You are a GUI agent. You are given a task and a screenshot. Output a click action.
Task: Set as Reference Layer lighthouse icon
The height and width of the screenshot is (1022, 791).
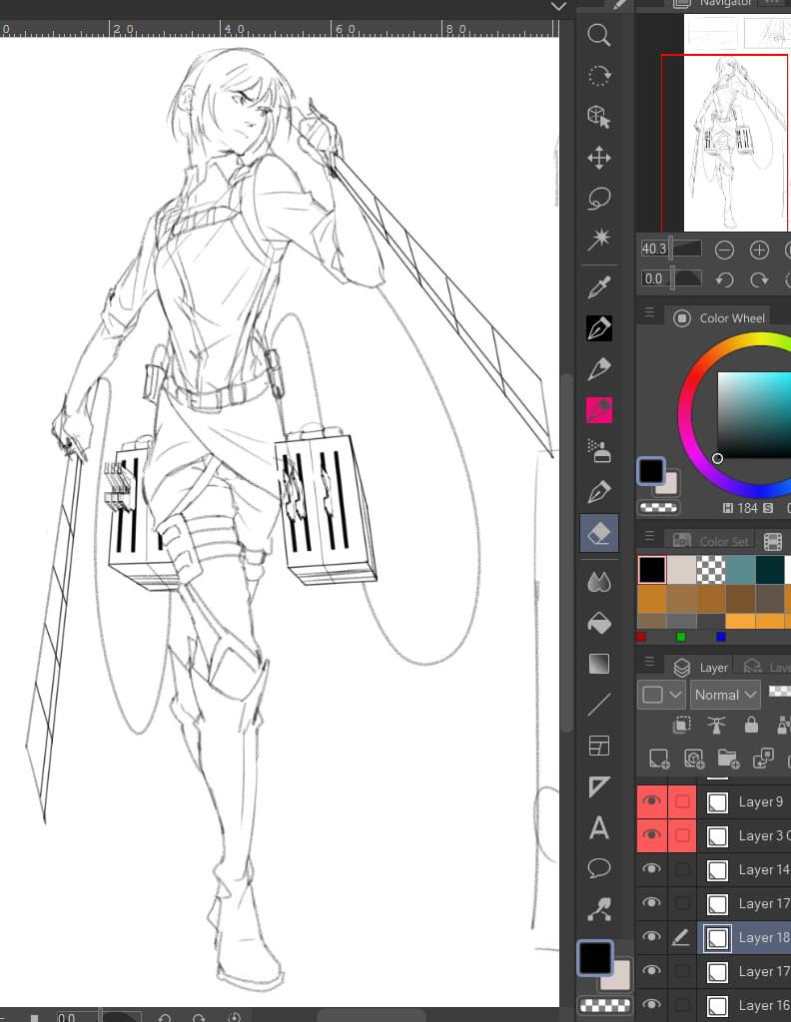[x=716, y=725]
